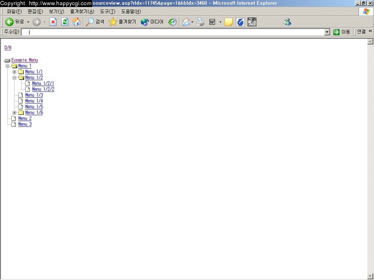Viewport: 374px width, 280px height.
Task: Open the Mail button dropdown arrow
Action: [192, 22]
